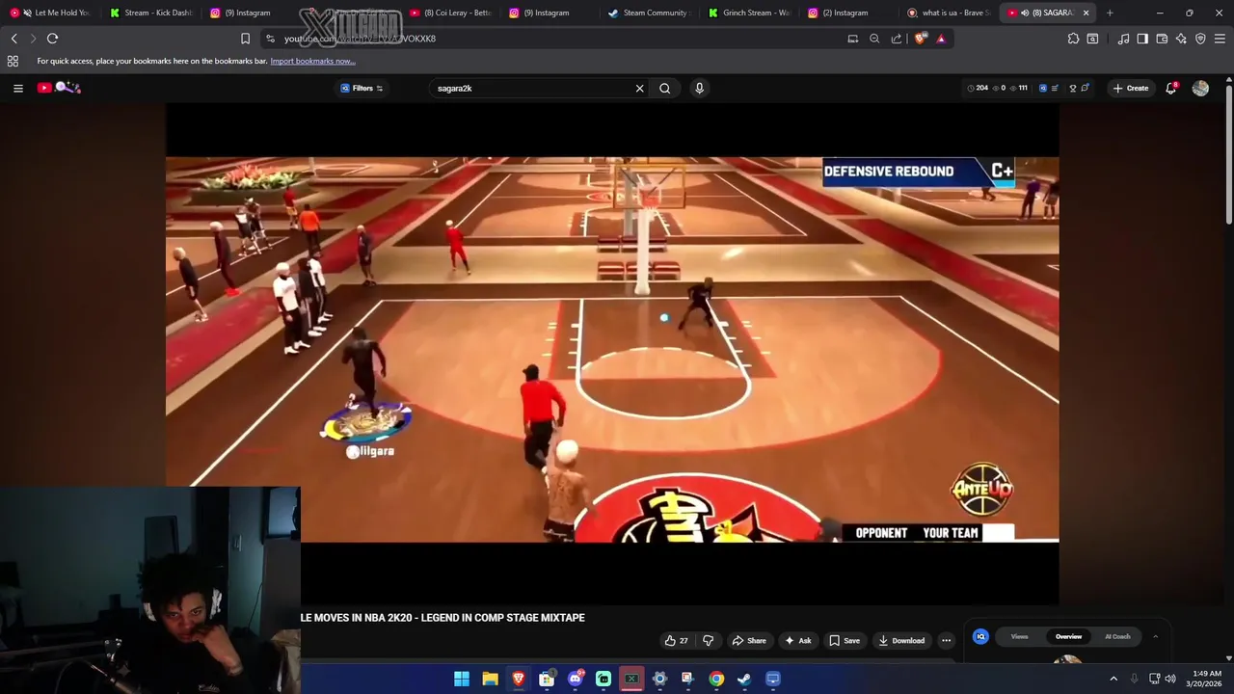Viewport: 1234px width, 694px height.
Task: Switch to the Views tab in side panel
Action: click(1019, 636)
